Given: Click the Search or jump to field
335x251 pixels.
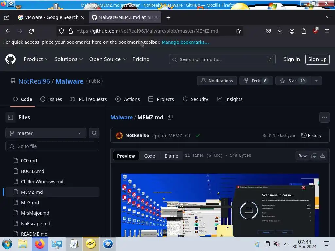Looking at the screenshot, I should tap(222, 59).
